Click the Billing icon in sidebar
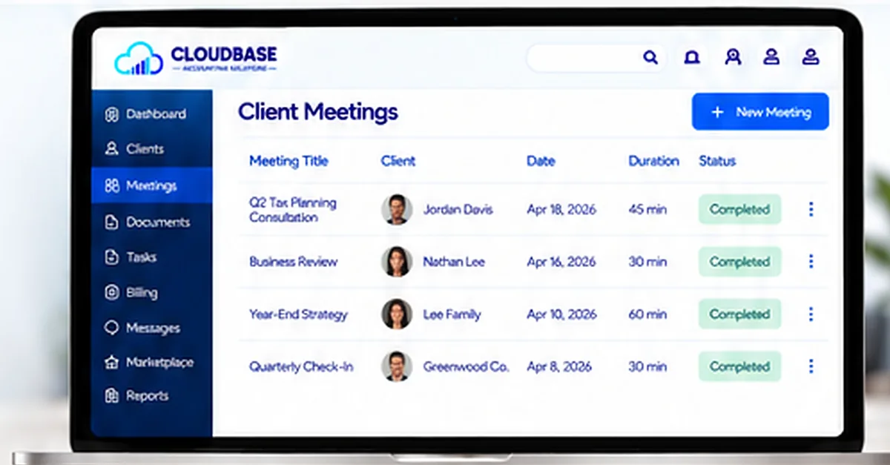 pyautogui.click(x=112, y=292)
